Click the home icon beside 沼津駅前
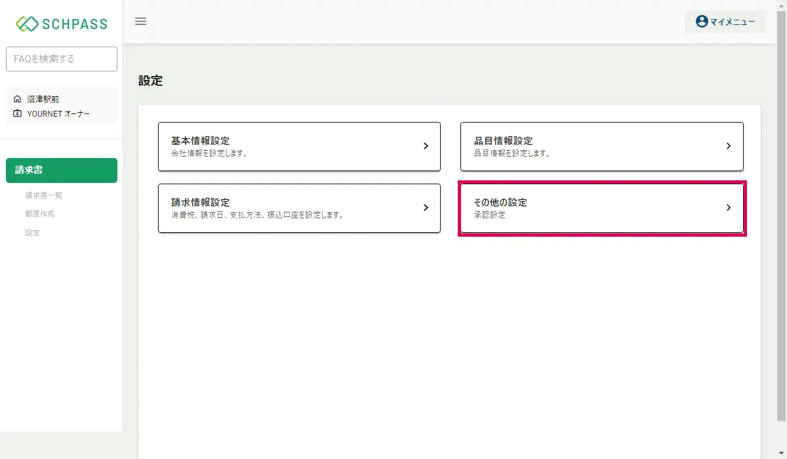787x459 pixels. [18, 99]
